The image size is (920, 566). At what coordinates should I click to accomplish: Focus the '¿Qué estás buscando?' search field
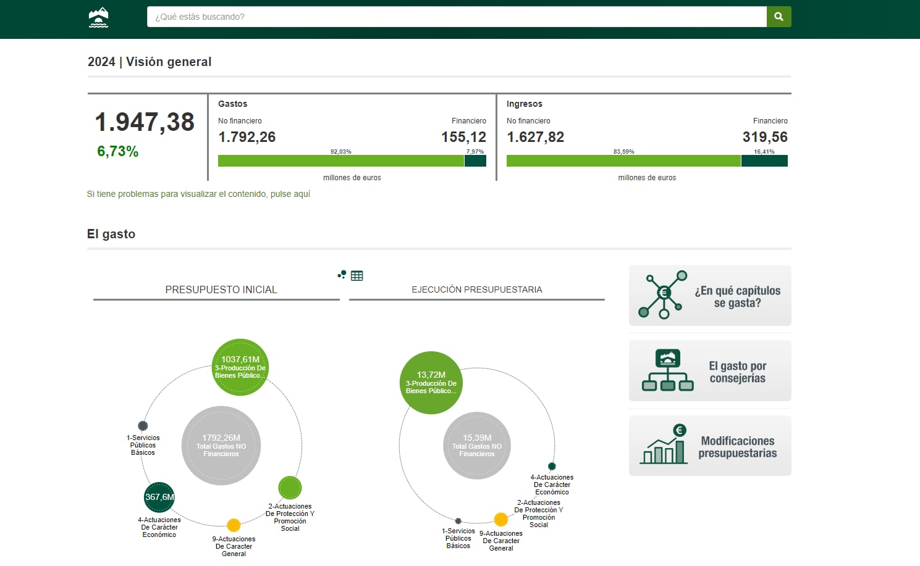click(x=457, y=17)
